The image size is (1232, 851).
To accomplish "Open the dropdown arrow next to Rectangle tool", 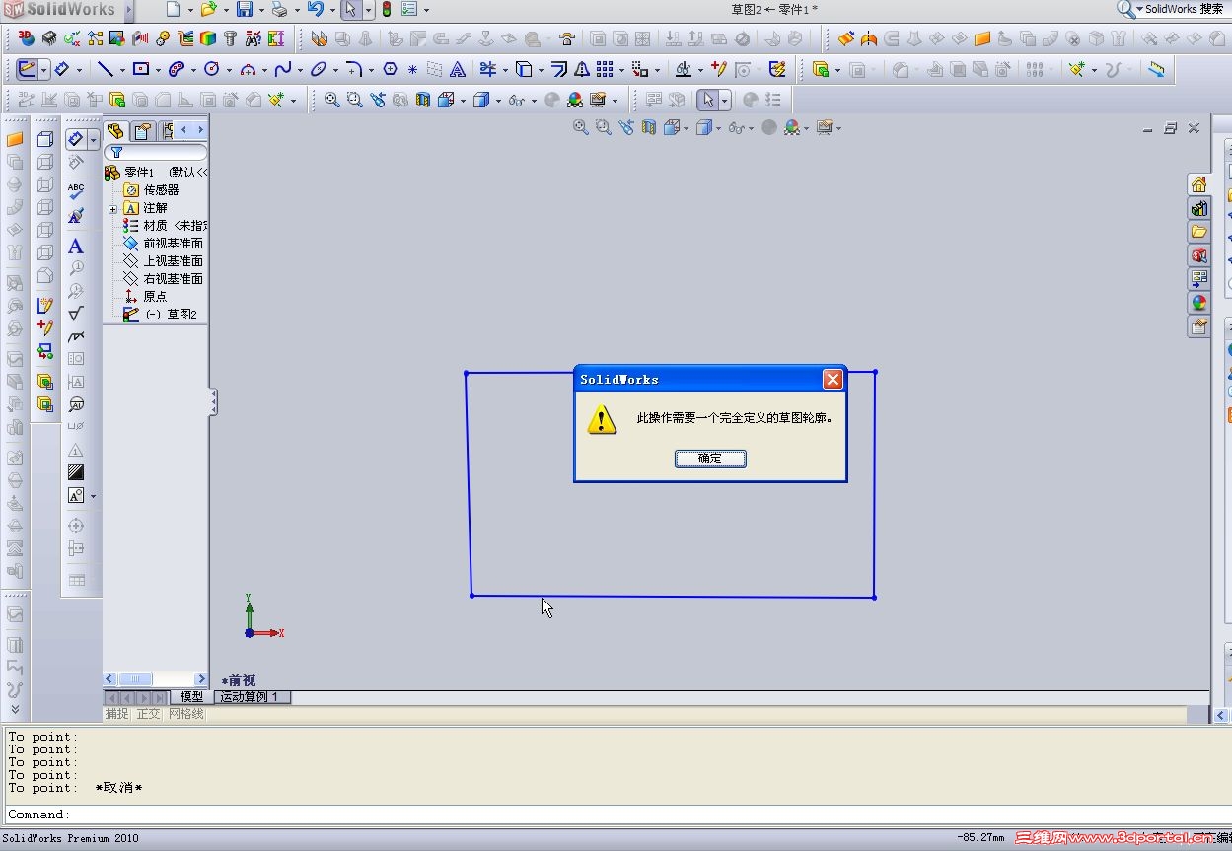I will (157, 70).
